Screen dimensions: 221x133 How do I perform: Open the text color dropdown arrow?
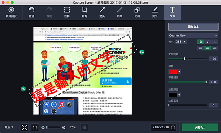[x=179, y=71]
